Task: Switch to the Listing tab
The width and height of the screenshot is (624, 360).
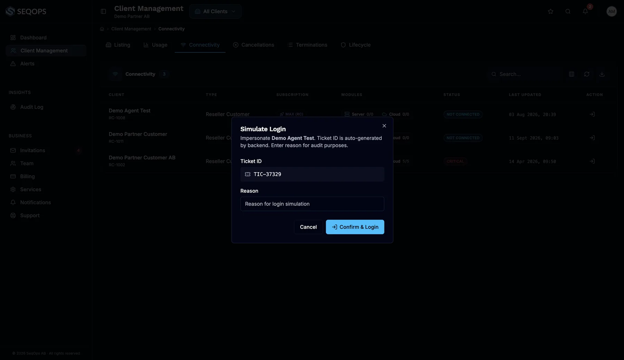Action: tap(118, 45)
